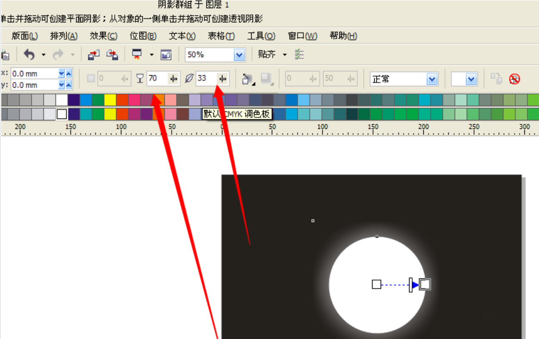Open the 排列(A) menu

64,36
